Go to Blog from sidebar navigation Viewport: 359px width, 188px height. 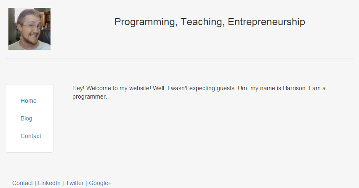(x=27, y=118)
